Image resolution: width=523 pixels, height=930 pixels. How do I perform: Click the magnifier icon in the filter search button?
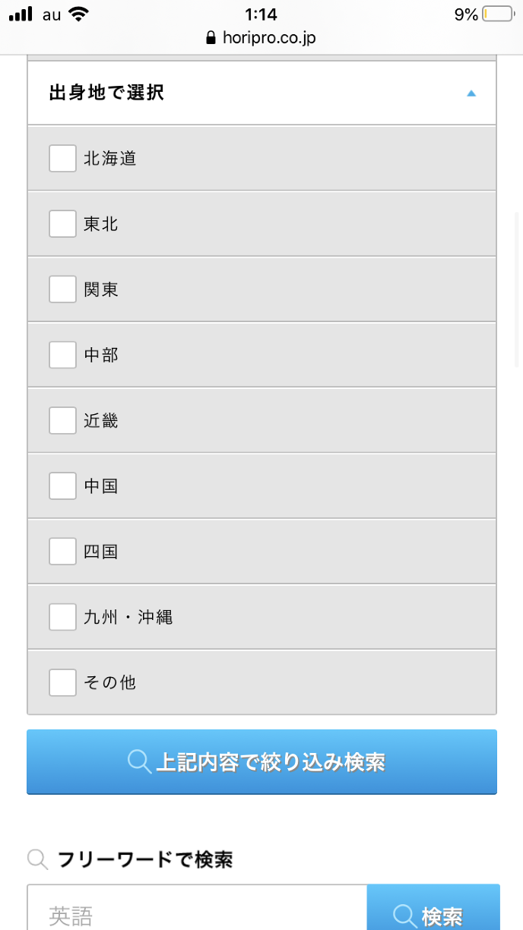click(140, 761)
